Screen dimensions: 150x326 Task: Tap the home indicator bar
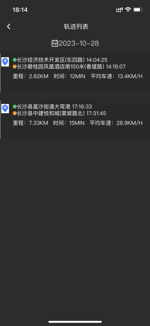click(x=75, y=322)
